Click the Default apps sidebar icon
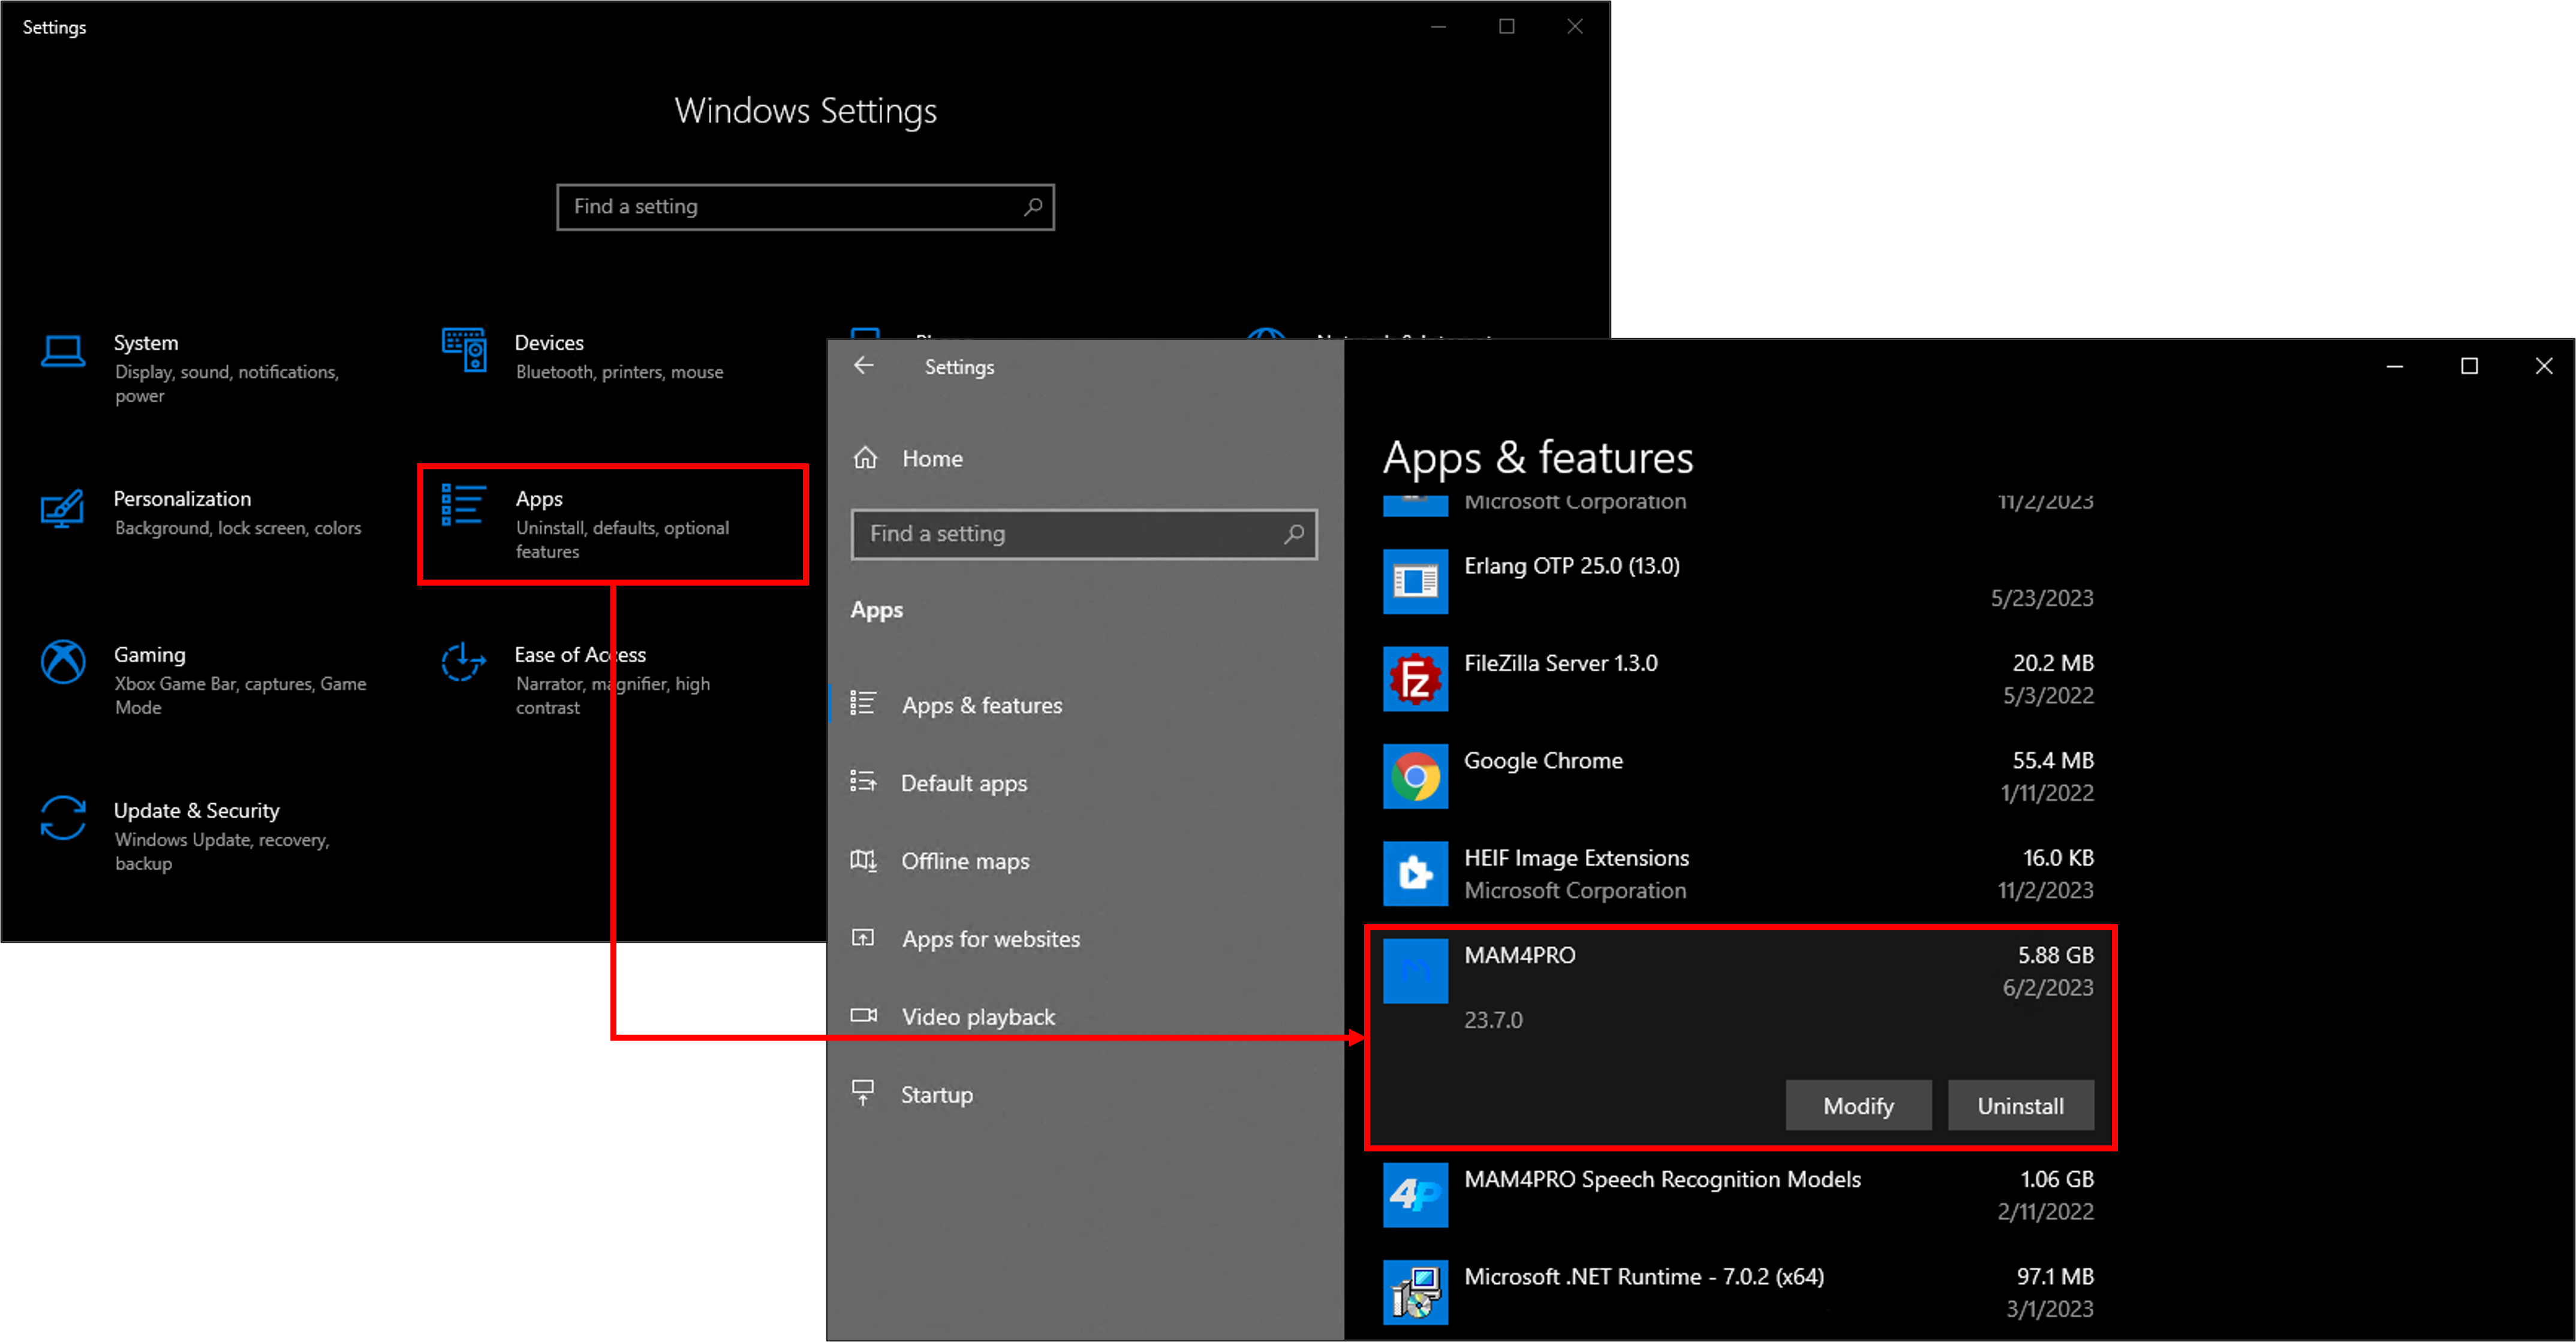Image resolution: width=2576 pixels, height=1342 pixels. tap(863, 782)
